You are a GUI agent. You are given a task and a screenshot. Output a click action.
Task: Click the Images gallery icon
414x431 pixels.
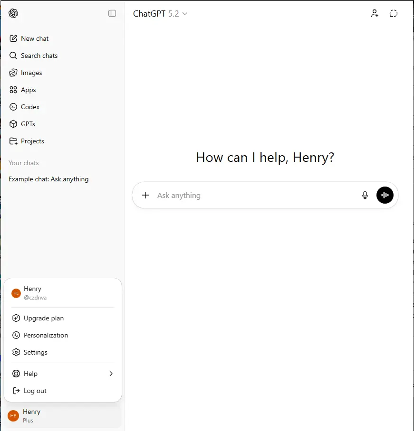pyautogui.click(x=13, y=73)
